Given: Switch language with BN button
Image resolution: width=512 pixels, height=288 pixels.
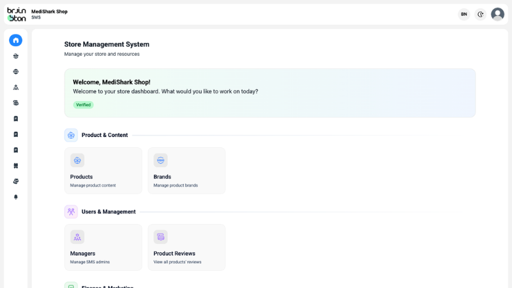Looking at the screenshot, I should coord(464,14).
